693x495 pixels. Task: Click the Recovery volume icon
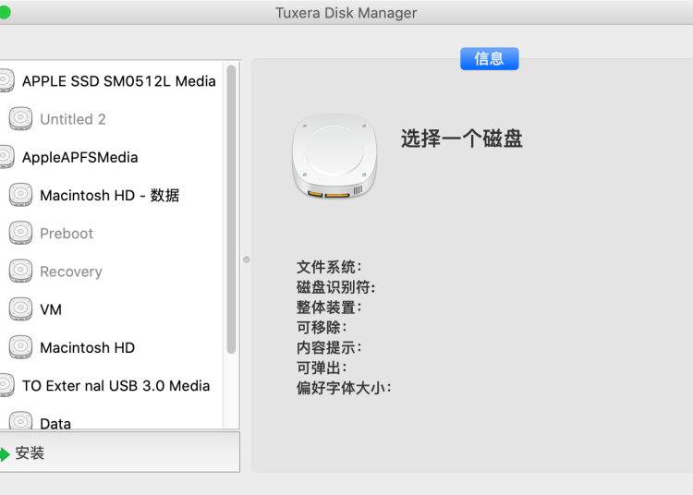tap(20, 272)
